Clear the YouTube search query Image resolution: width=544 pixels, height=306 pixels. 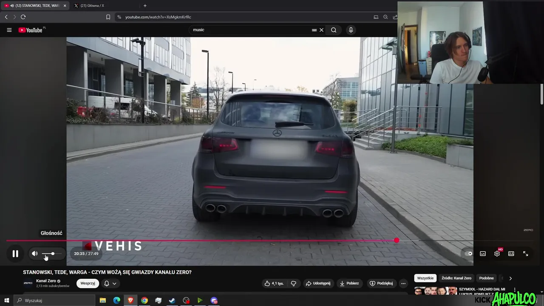click(x=322, y=30)
